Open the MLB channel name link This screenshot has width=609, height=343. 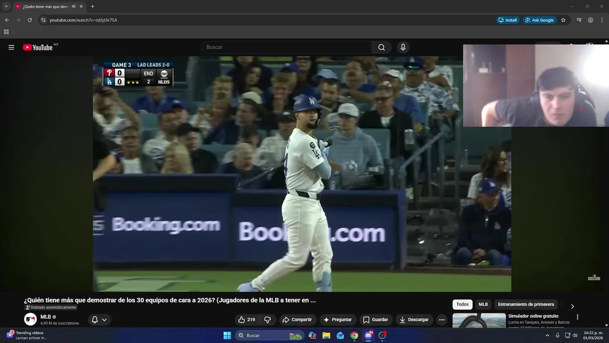coord(46,317)
